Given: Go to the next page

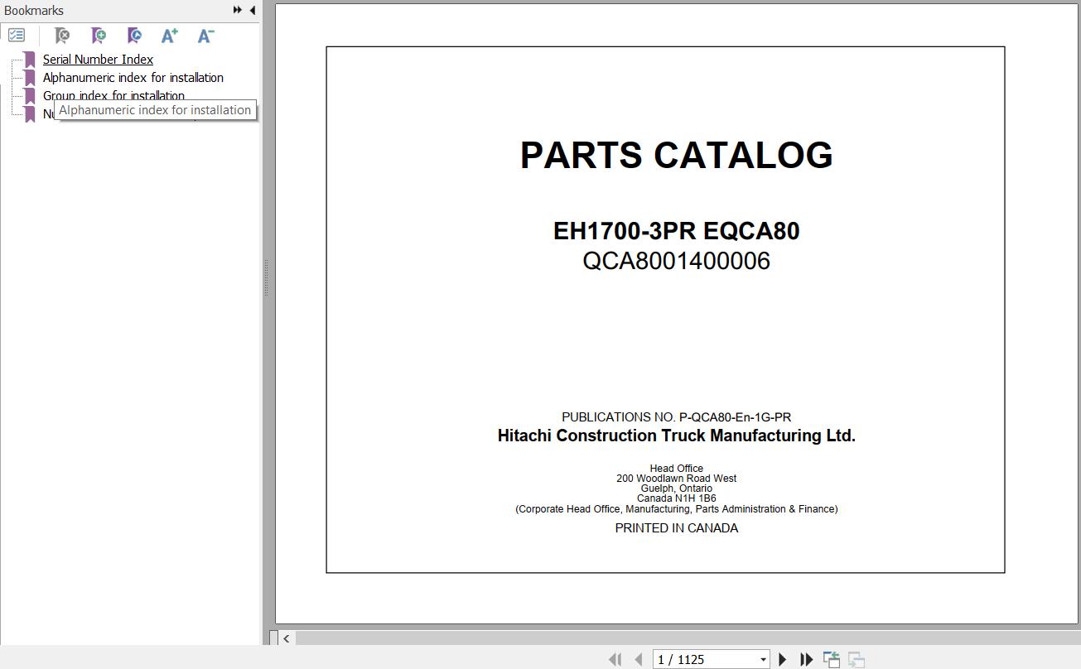Looking at the screenshot, I should click(x=783, y=659).
